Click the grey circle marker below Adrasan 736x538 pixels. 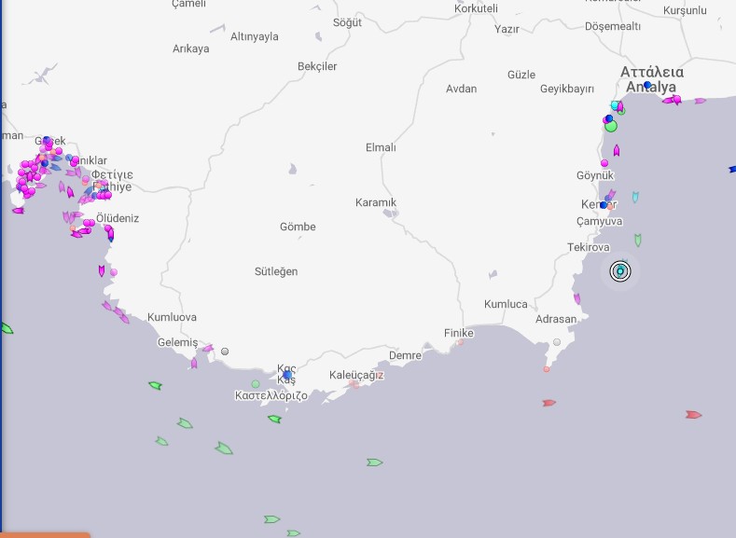(x=557, y=342)
